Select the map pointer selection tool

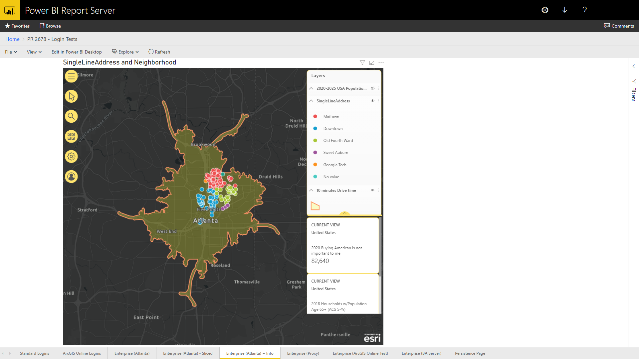click(71, 96)
